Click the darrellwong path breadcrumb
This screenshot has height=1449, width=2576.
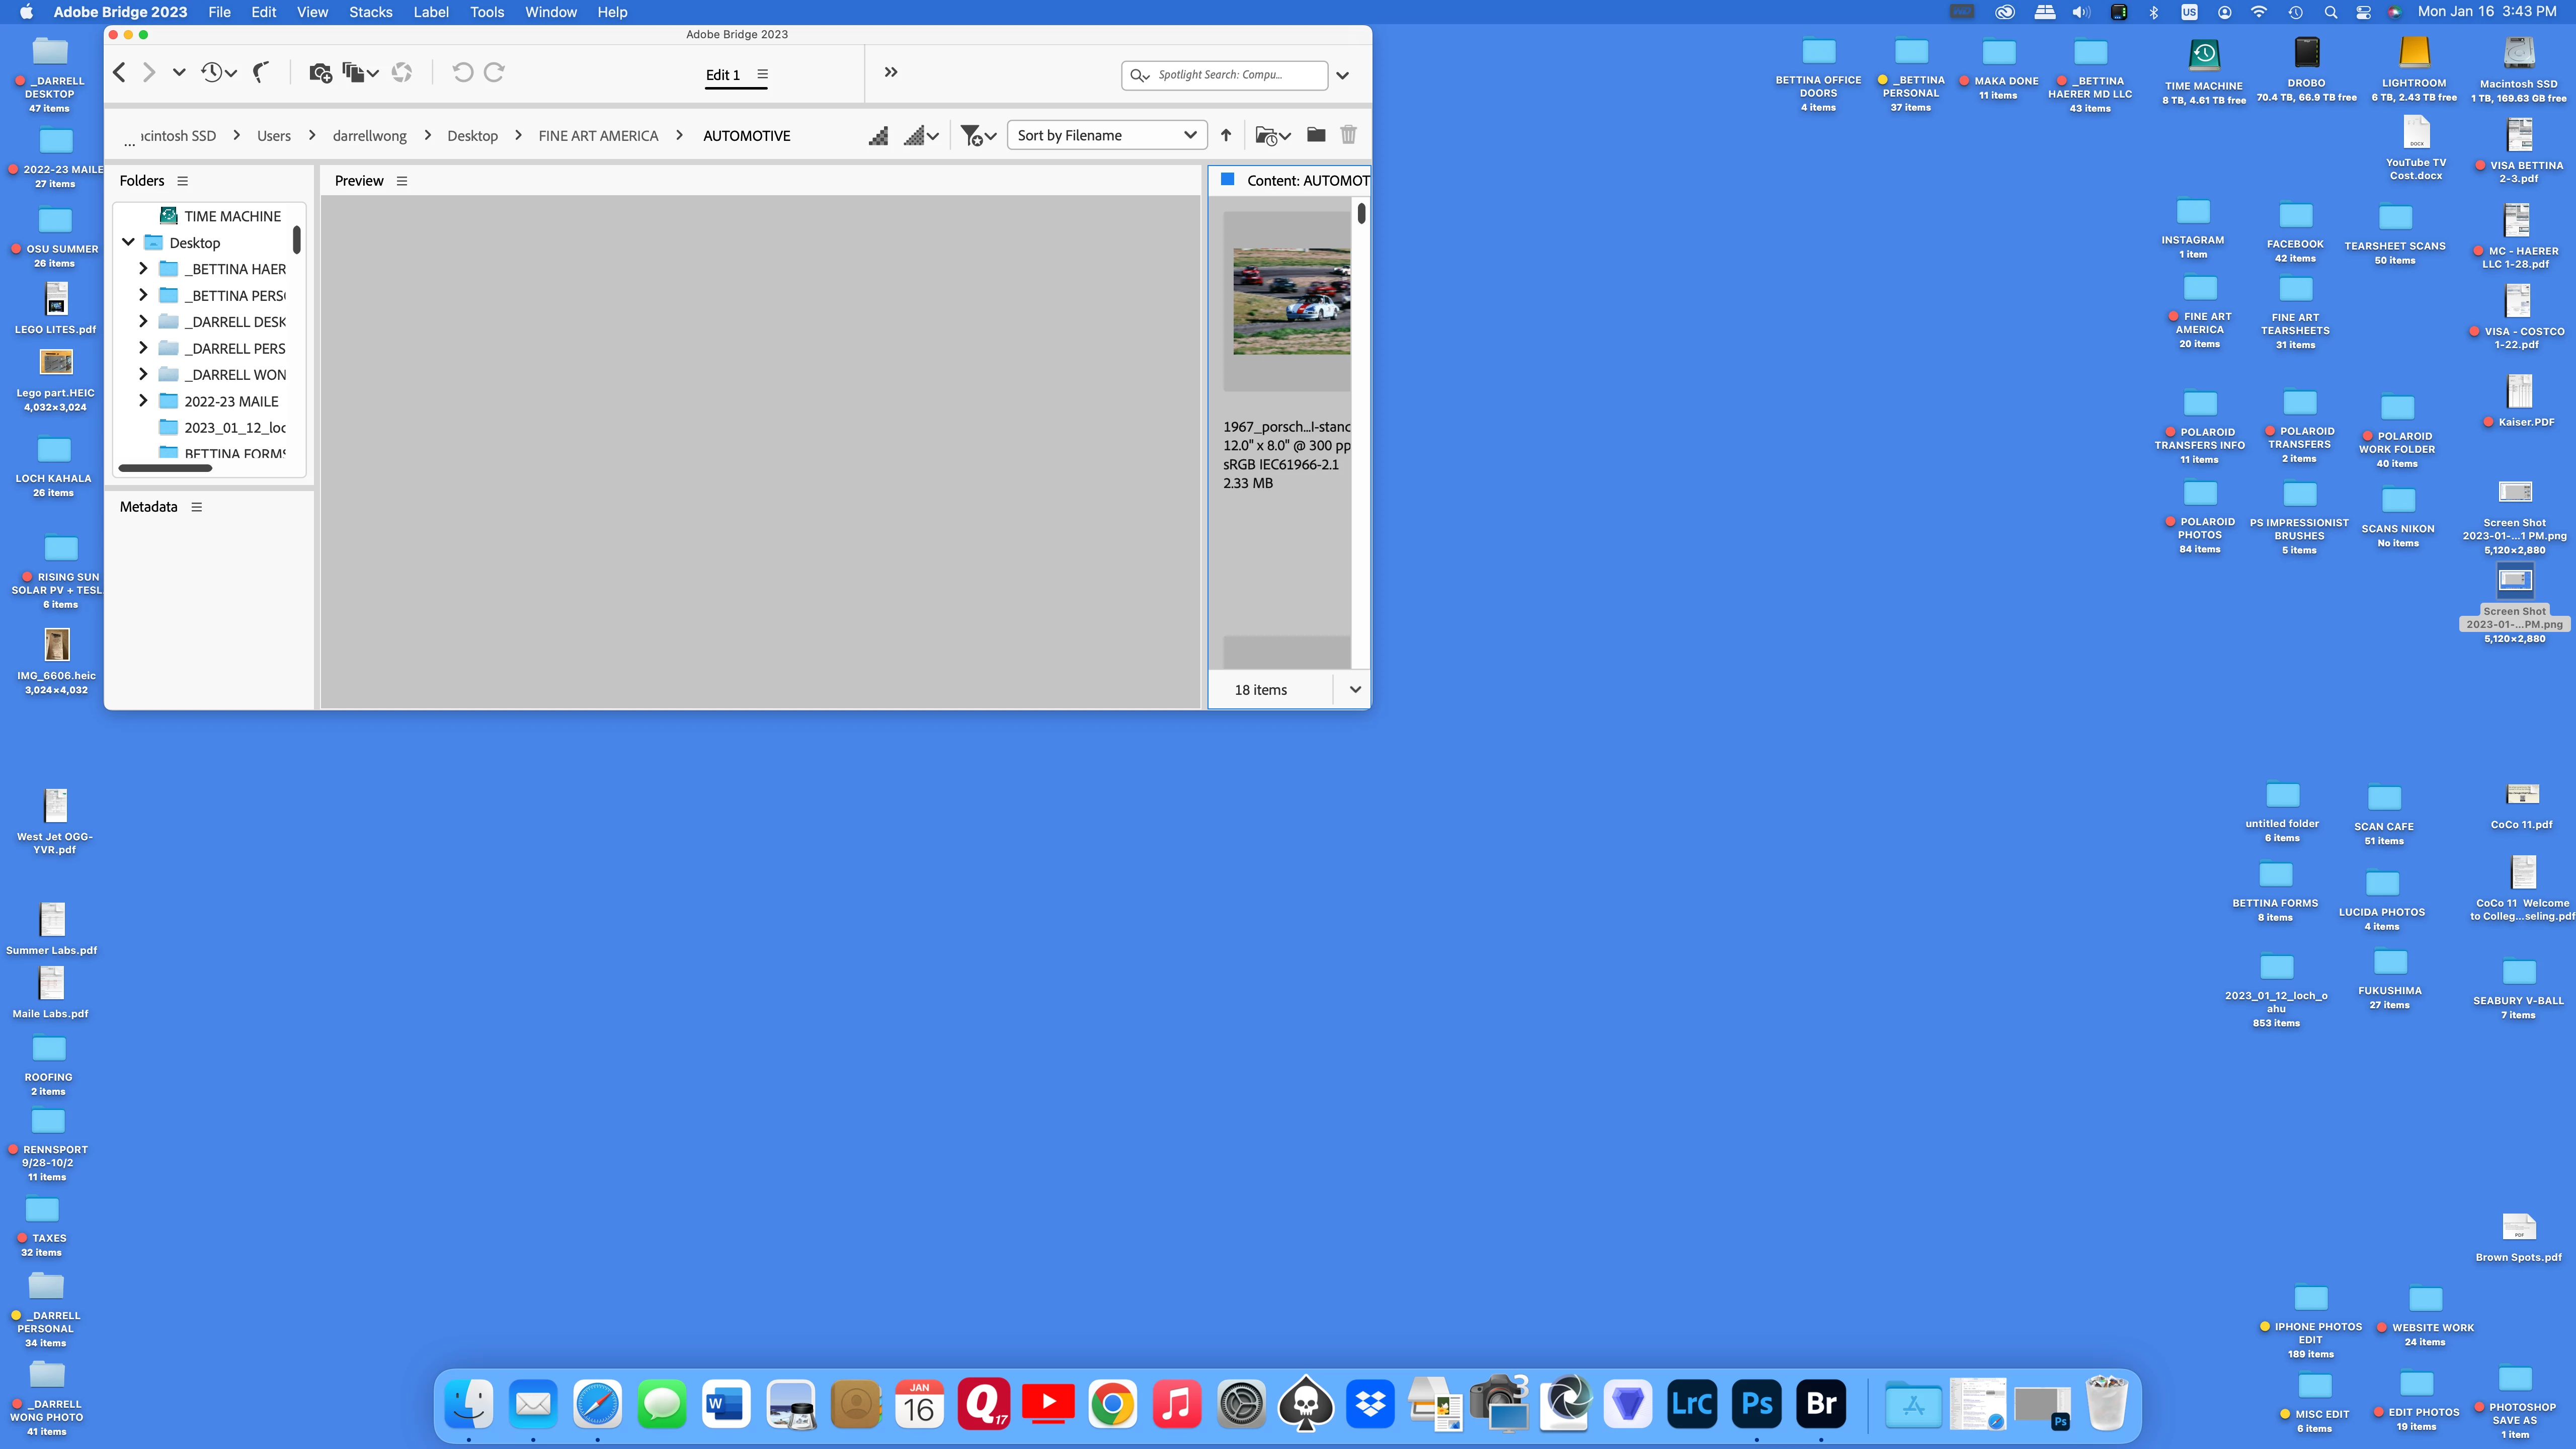click(369, 136)
